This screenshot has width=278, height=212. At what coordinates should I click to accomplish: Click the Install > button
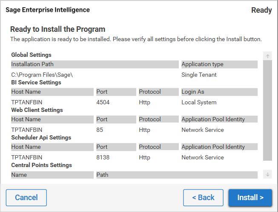click(250, 198)
